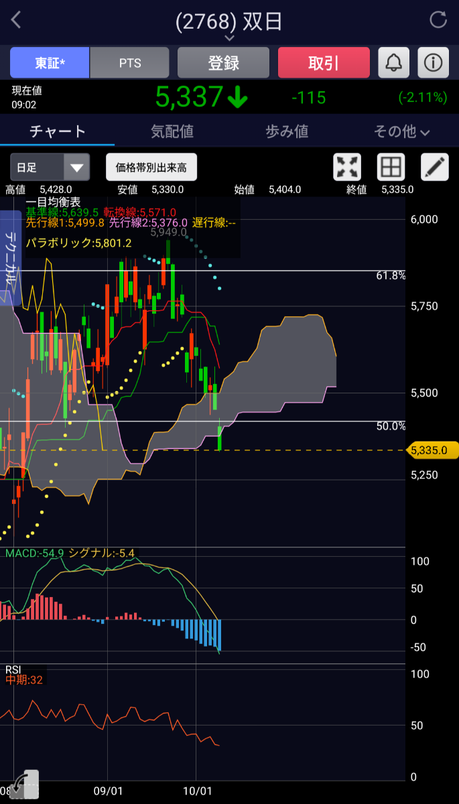Tap the パラボリック:5,801.2 label
The width and height of the screenshot is (459, 804).
pyautogui.click(x=78, y=243)
